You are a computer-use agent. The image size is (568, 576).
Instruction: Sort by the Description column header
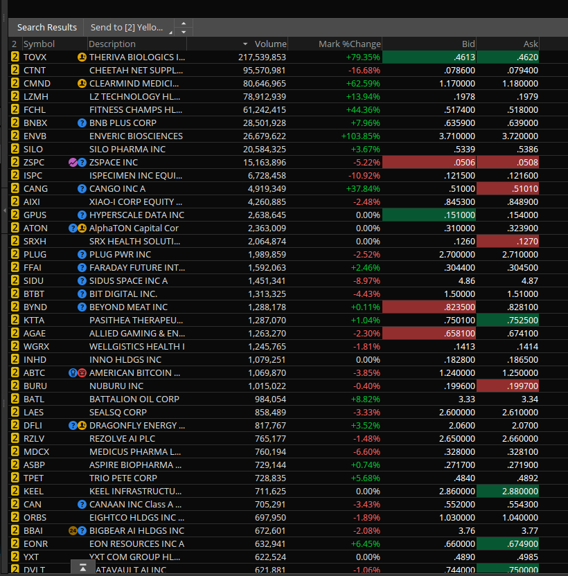[137, 44]
